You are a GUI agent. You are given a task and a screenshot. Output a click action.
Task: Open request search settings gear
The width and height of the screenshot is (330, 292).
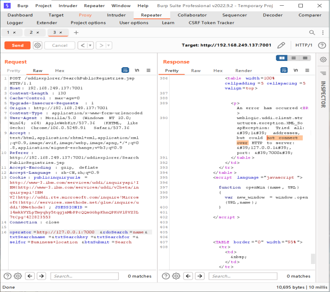pos(18,276)
